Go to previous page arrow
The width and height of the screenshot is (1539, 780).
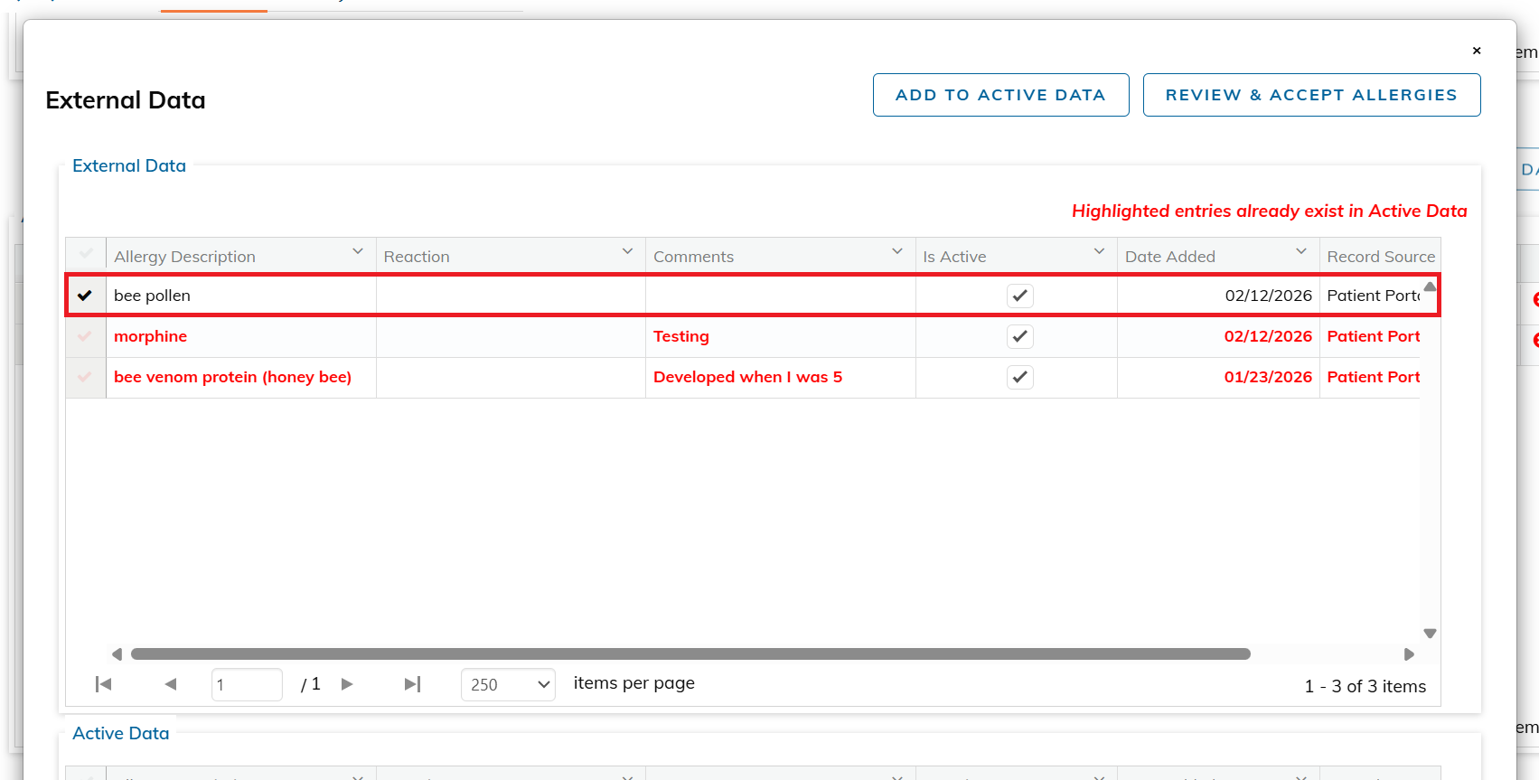tap(171, 684)
